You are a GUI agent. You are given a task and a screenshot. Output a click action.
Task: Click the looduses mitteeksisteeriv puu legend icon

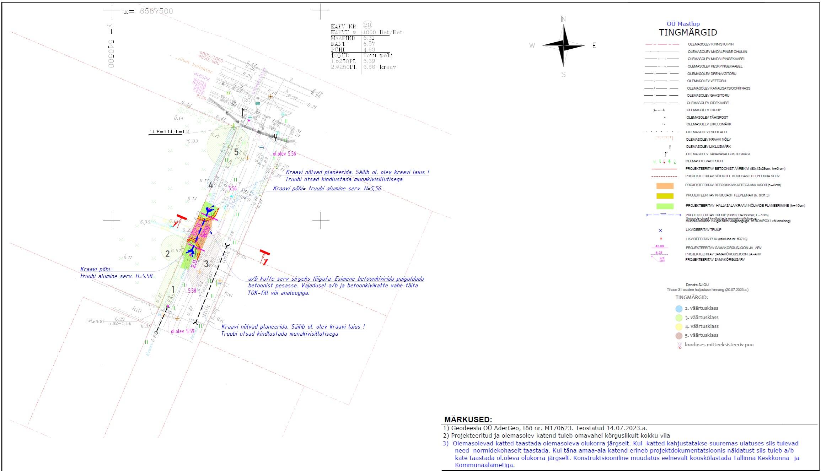tap(679, 345)
